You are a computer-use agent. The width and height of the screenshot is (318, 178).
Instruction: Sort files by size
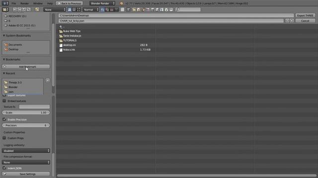pos(116,9)
